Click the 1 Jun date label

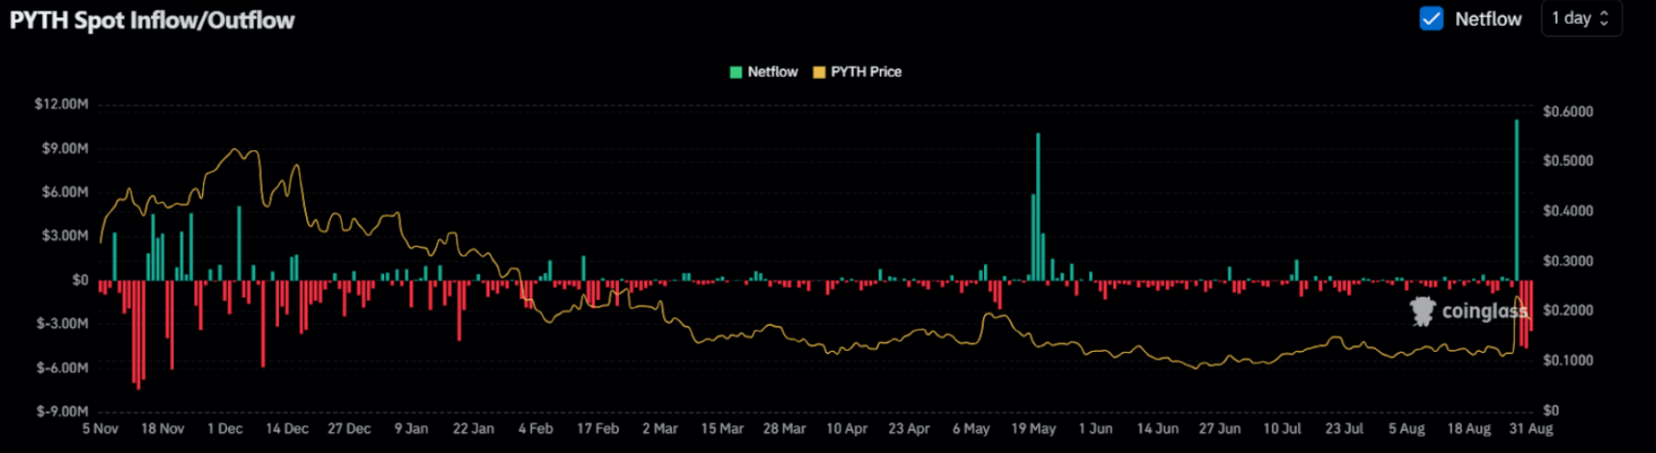click(1096, 429)
